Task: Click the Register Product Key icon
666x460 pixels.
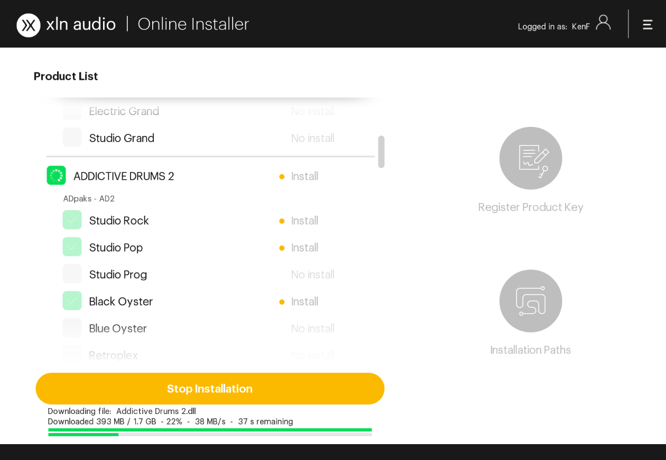Action: click(x=531, y=158)
